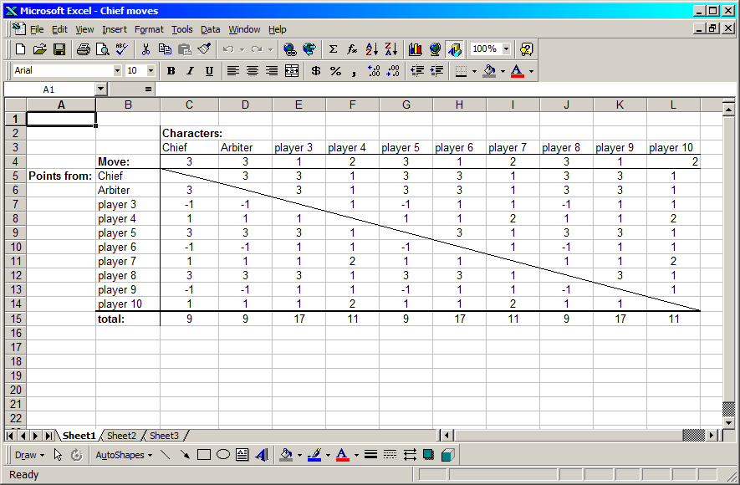The height and width of the screenshot is (485, 740).
Task: Click the Draw menu button
Action: pyautogui.click(x=29, y=455)
